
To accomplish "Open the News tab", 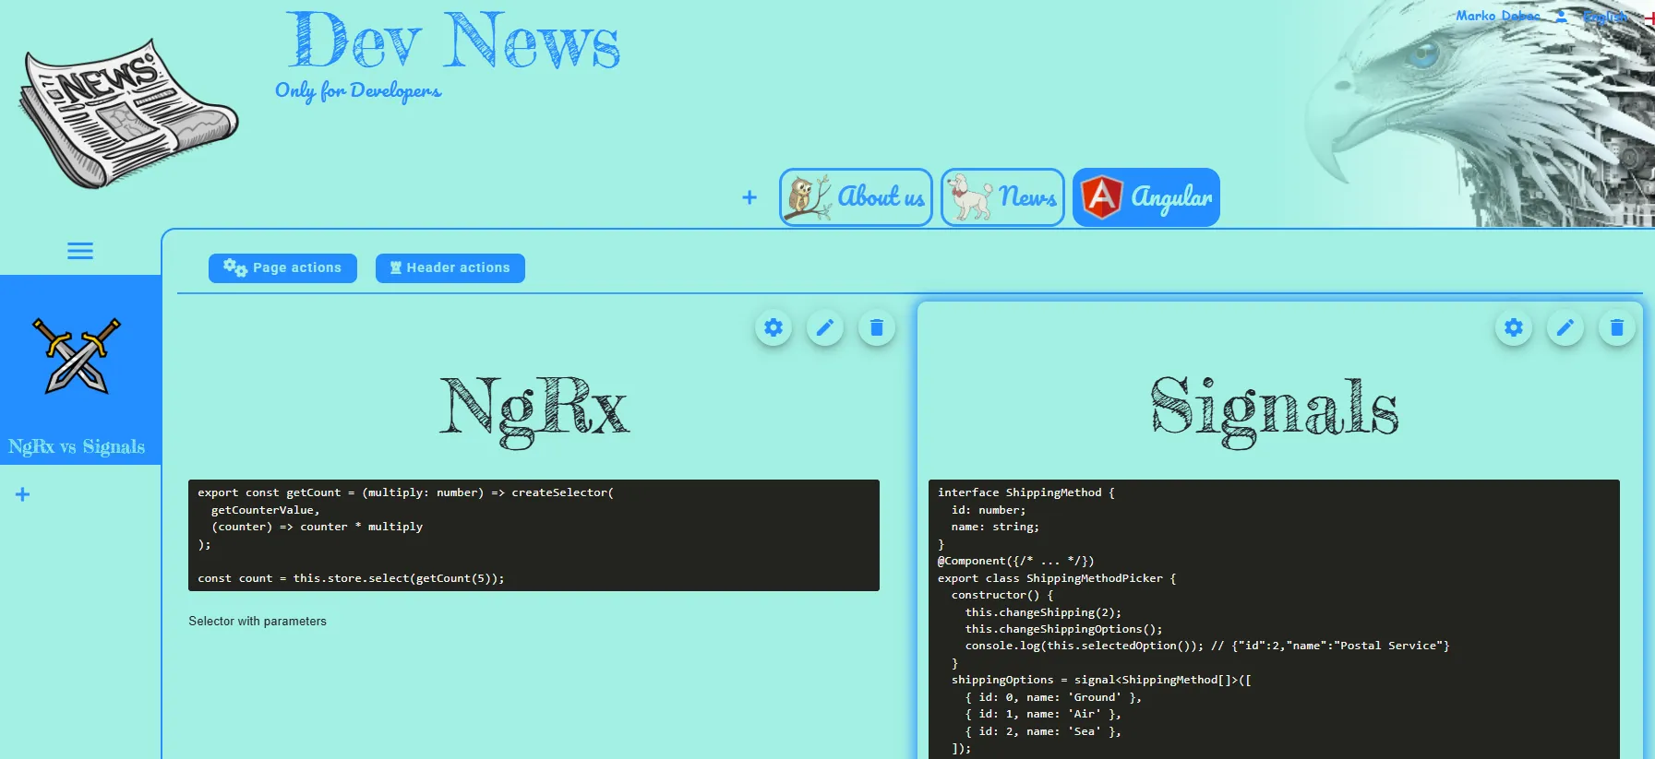I will point(1002,197).
